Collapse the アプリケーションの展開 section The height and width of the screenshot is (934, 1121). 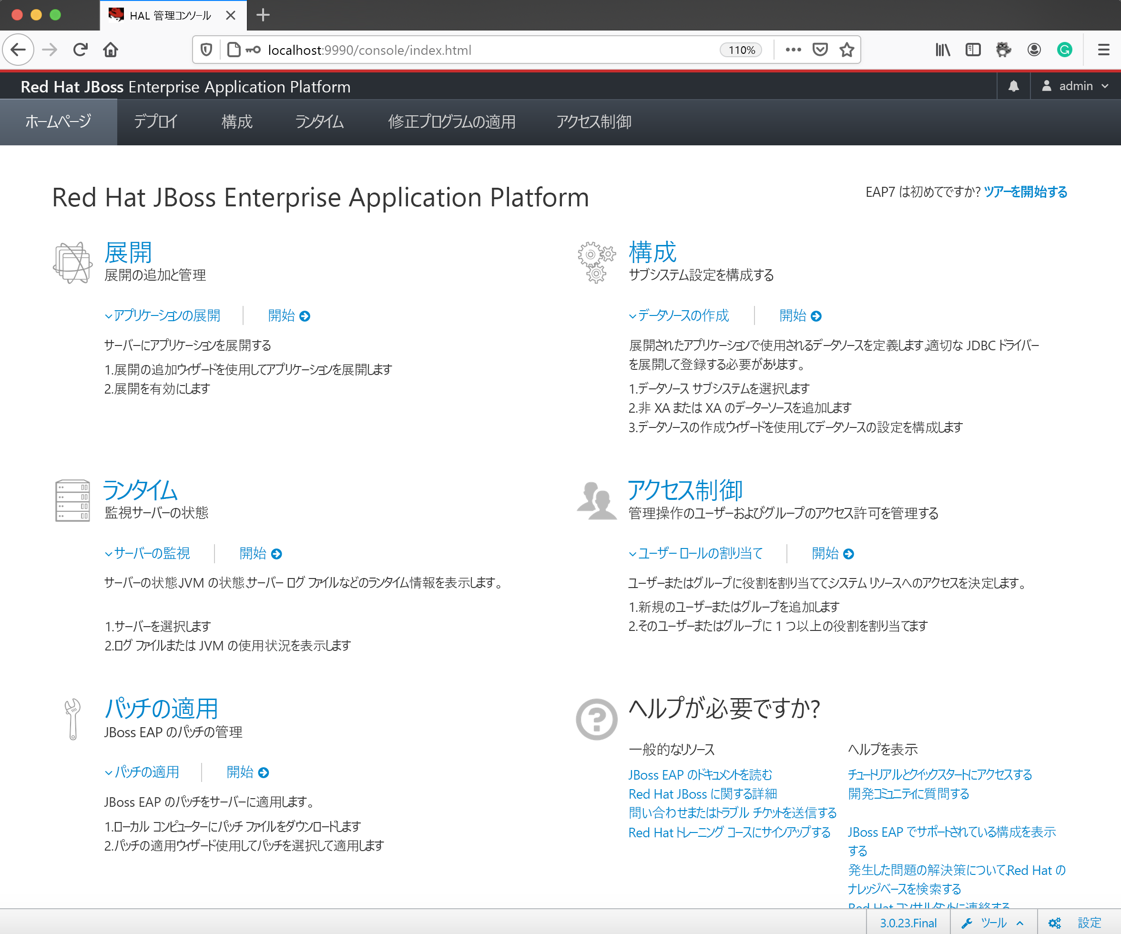click(162, 315)
